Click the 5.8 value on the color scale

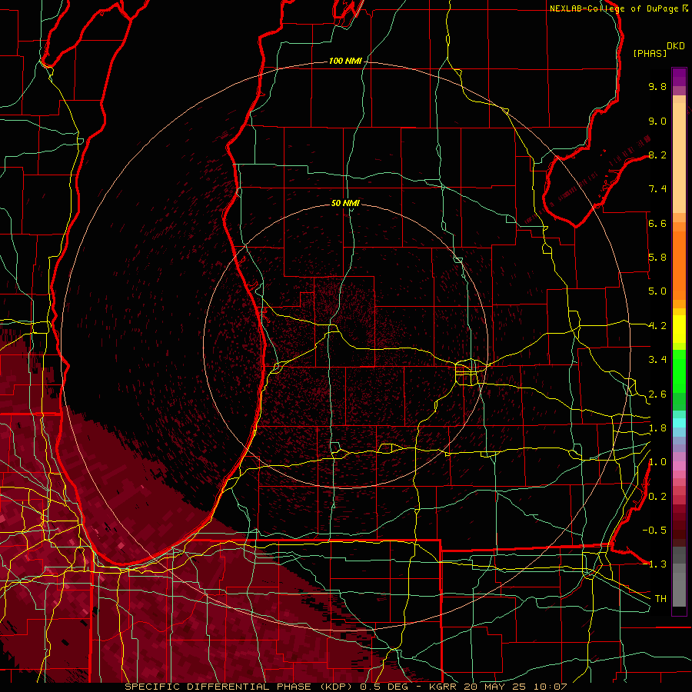click(657, 258)
